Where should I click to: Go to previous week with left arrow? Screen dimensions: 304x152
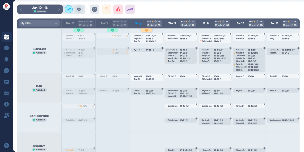coord(21,9)
